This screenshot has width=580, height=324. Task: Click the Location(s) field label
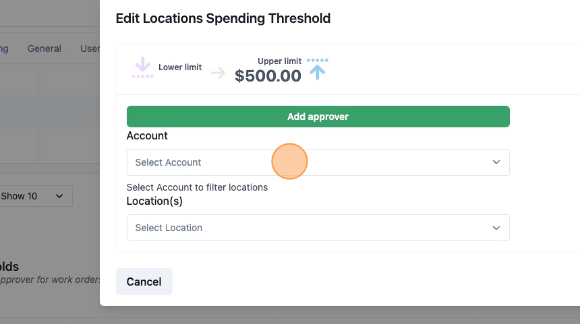click(154, 201)
